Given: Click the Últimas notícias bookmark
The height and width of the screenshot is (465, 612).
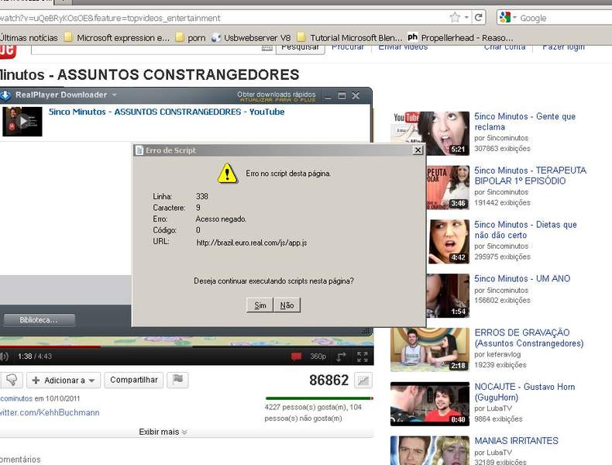Looking at the screenshot, I should (x=29, y=38).
